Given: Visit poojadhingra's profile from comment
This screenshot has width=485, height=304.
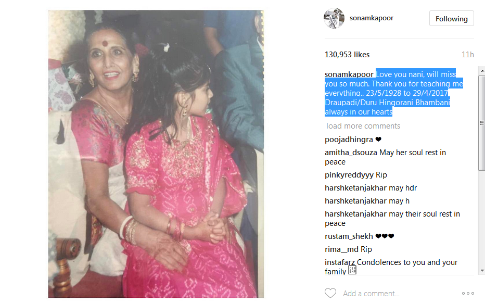Looking at the screenshot, I should pos(349,140).
